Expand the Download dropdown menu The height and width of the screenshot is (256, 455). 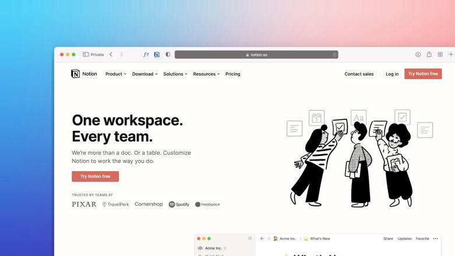tap(144, 74)
